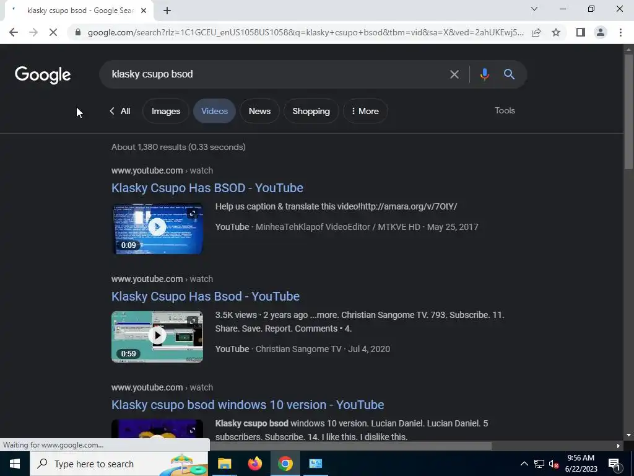Switch to Images results
634x476 pixels.
(x=166, y=111)
